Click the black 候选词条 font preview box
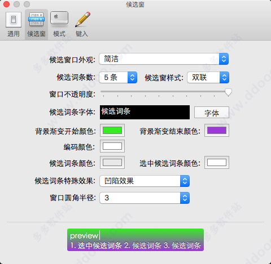Screen dimensions: 271x264 pos(145,112)
